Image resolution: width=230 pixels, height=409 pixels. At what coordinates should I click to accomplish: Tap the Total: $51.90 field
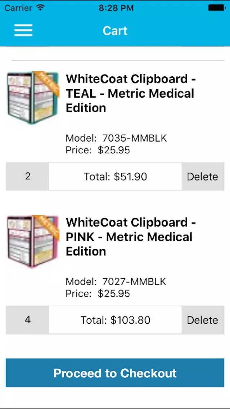point(115,176)
